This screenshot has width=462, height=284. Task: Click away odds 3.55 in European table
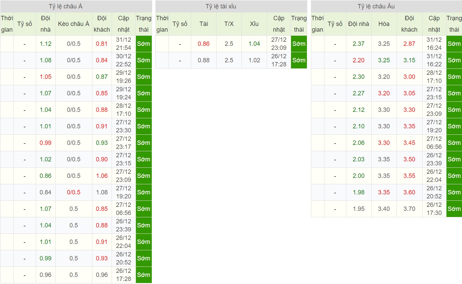(x=409, y=176)
